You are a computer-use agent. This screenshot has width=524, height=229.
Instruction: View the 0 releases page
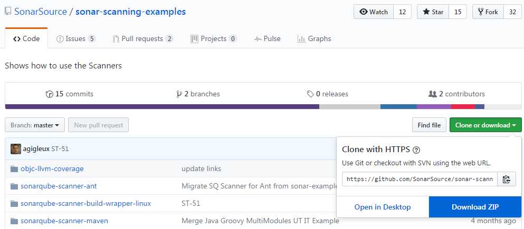pos(328,94)
